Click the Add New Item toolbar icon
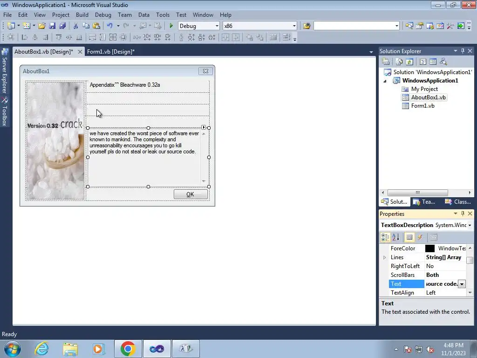Screen dimensions: 477x358 tap(27, 26)
